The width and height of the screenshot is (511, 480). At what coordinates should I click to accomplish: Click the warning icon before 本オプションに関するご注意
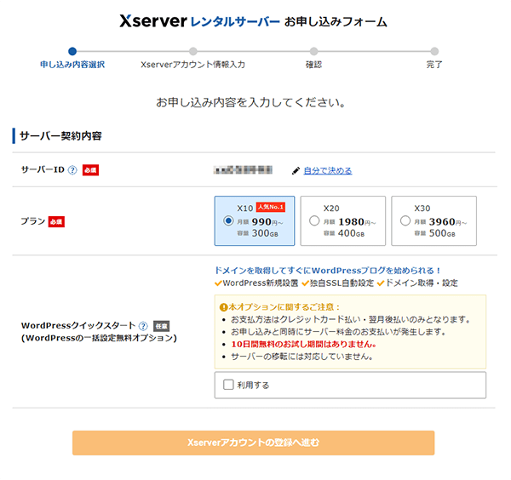click(223, 306)
